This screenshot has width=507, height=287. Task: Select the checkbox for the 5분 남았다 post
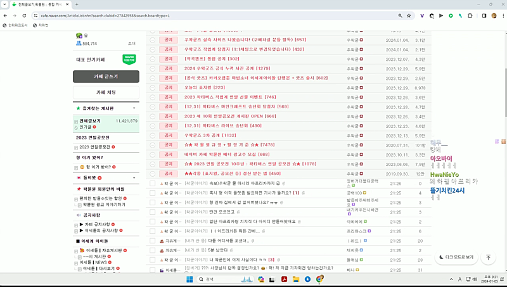click(152, 250)
